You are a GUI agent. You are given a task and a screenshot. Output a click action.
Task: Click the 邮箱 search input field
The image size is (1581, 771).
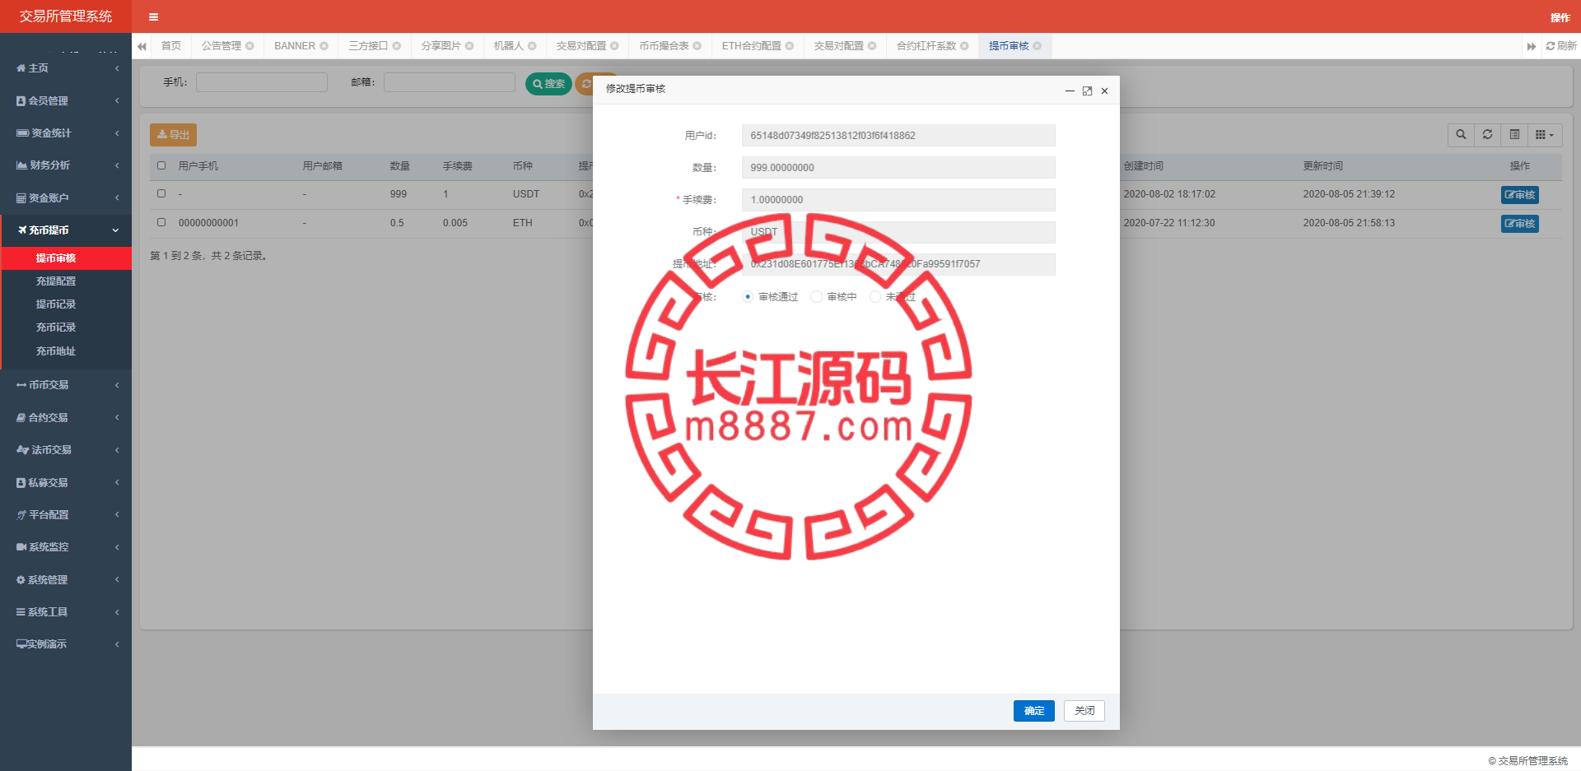[x=450, y=82]
